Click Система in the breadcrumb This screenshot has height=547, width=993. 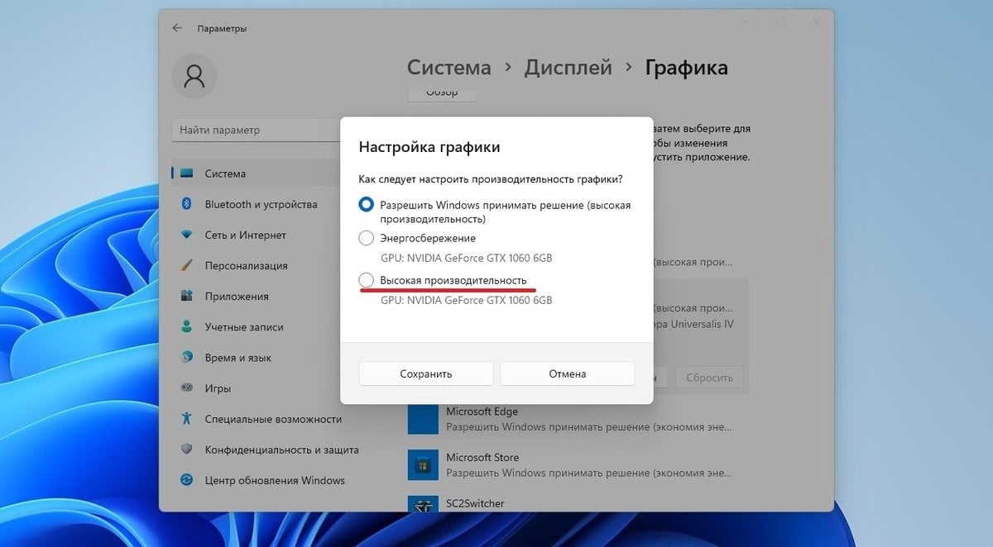(x=449, y=68)
